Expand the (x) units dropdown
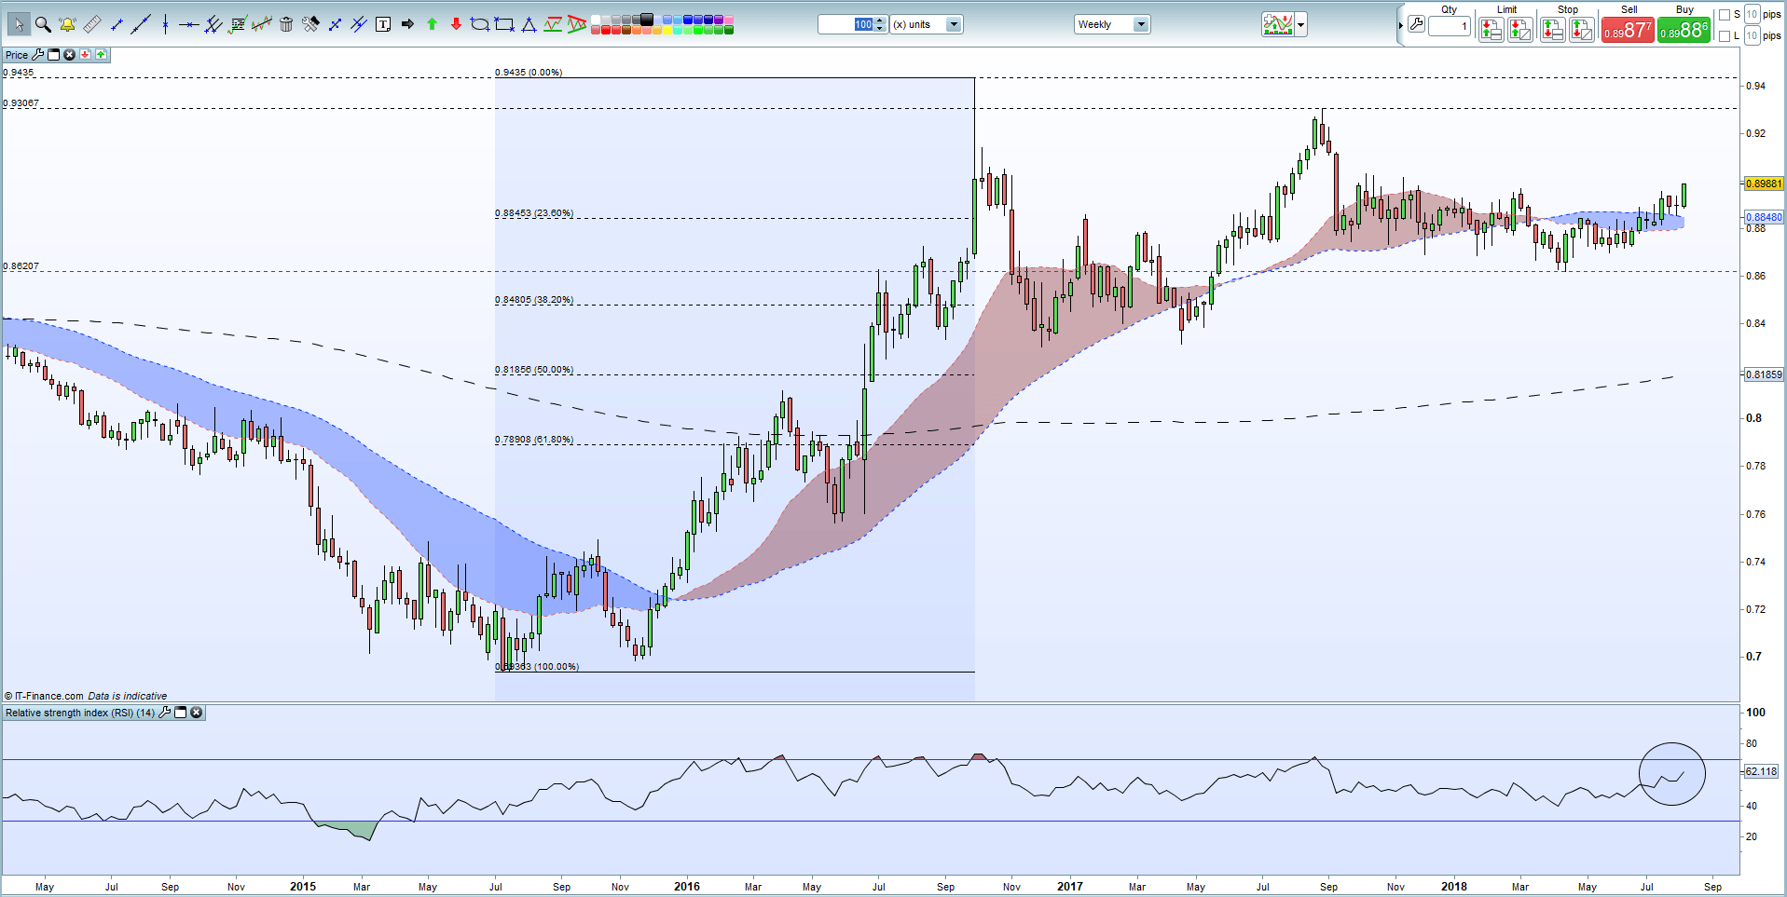The image size is (1787, 897). point(954,25)
